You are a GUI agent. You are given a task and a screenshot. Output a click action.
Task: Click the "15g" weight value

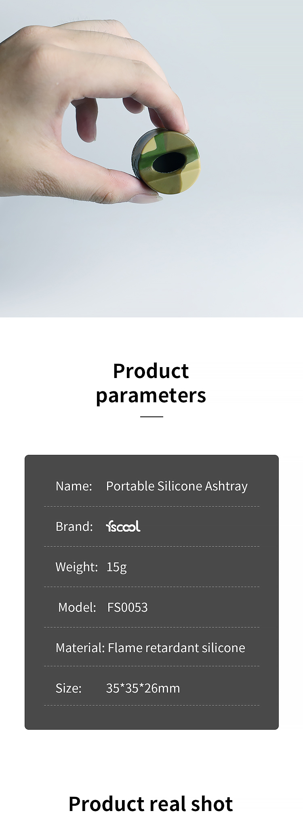[116, 567]
